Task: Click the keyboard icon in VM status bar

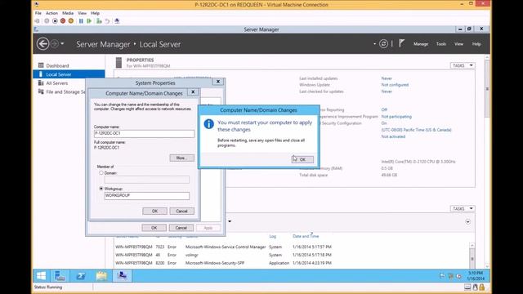Action: click(x=467, y=287)
